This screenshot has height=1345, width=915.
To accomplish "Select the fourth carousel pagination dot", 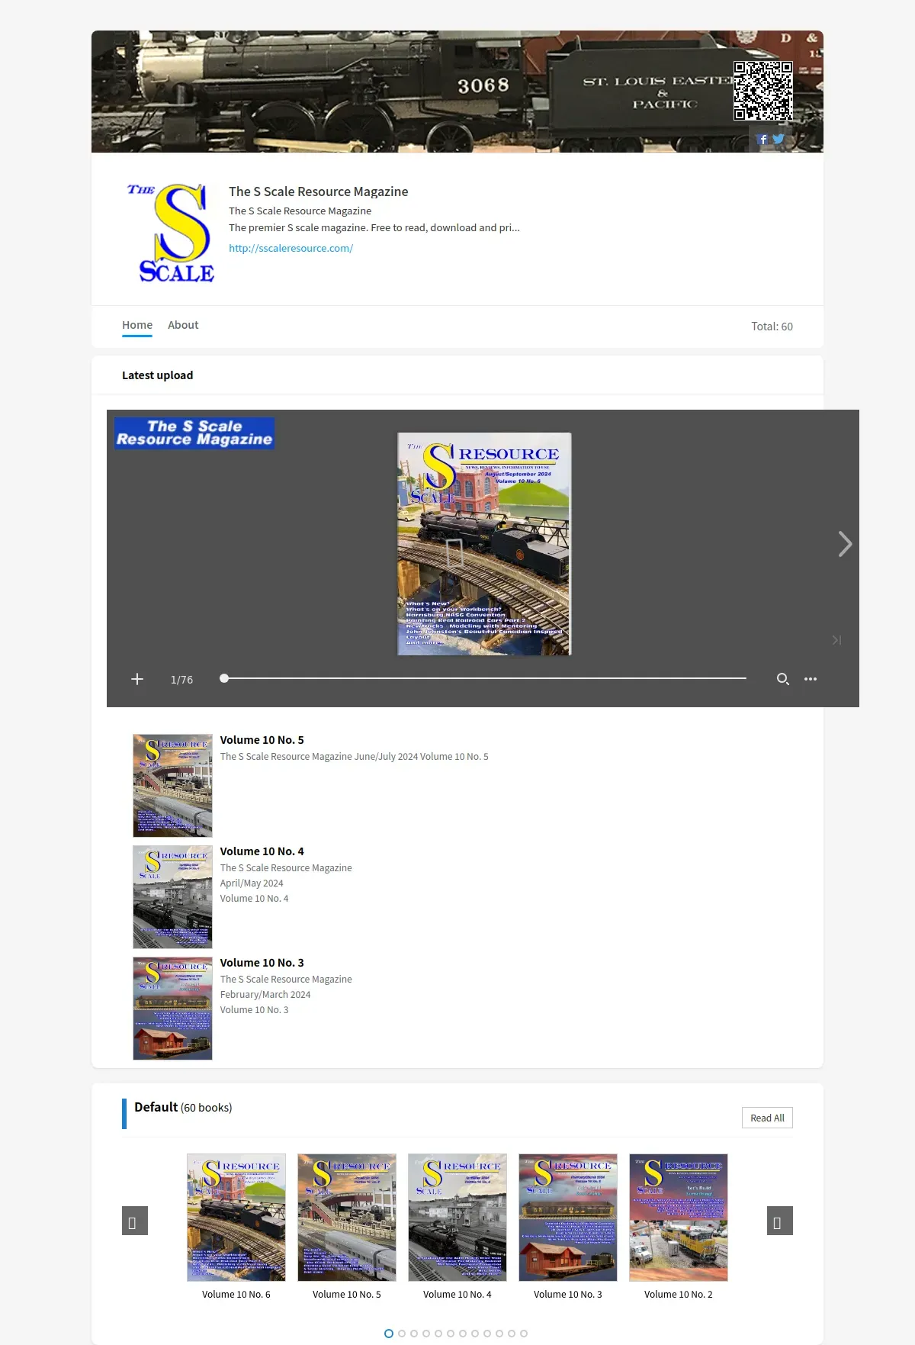I will pos(426,1334).
